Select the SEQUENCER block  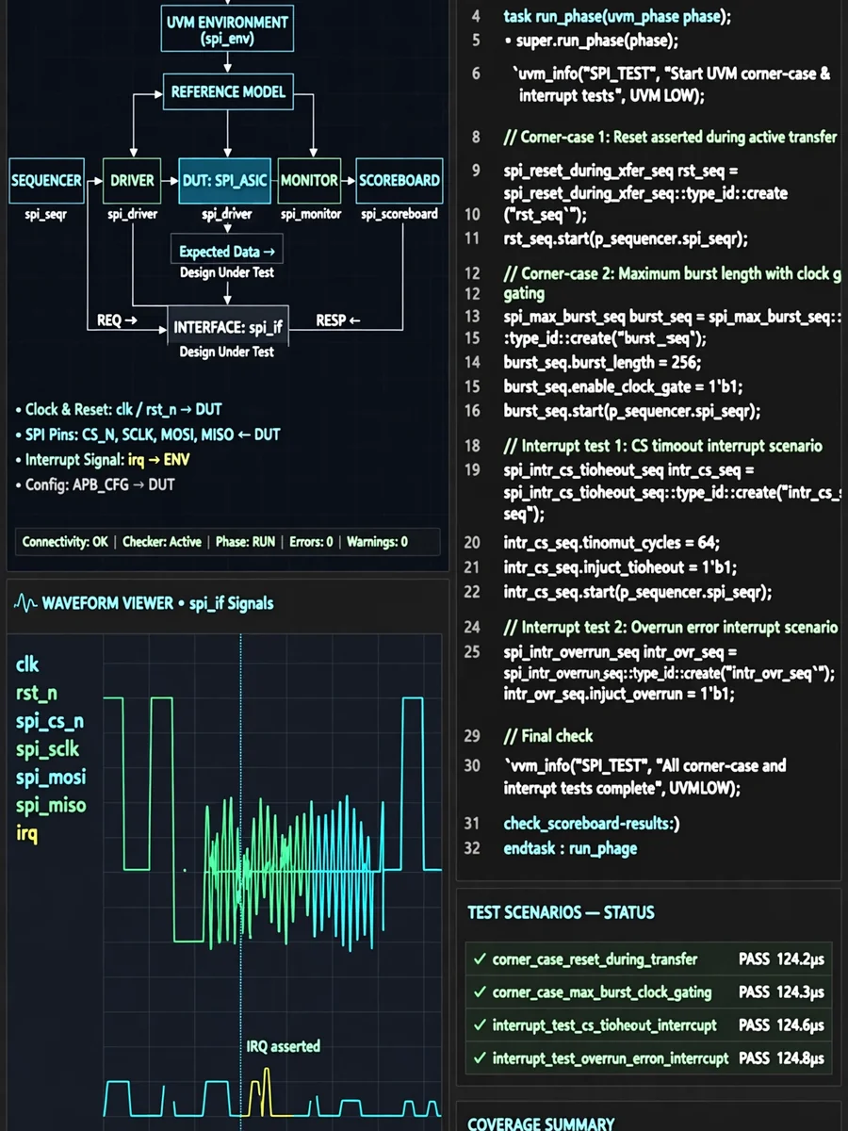point(46,180)
